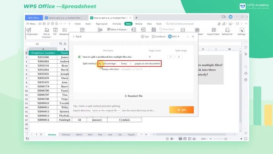This screenshot has height=154, width=273.
Task: Click the zoom slider handle in status bar
Action: click(226, 139)
